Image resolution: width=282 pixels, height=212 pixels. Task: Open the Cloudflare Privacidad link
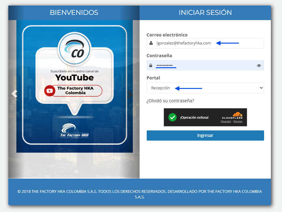tap(226, 121)
